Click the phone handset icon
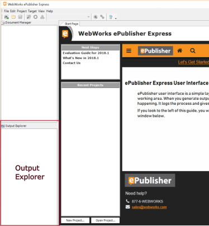Viewport: 209px width, 226px height. 127,201
